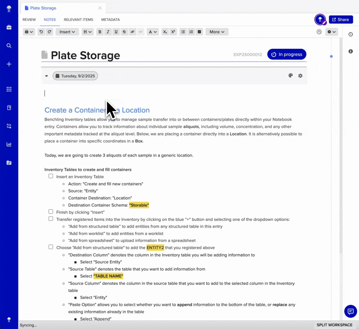Open the Insert dropdown menu

coord(67,32)
